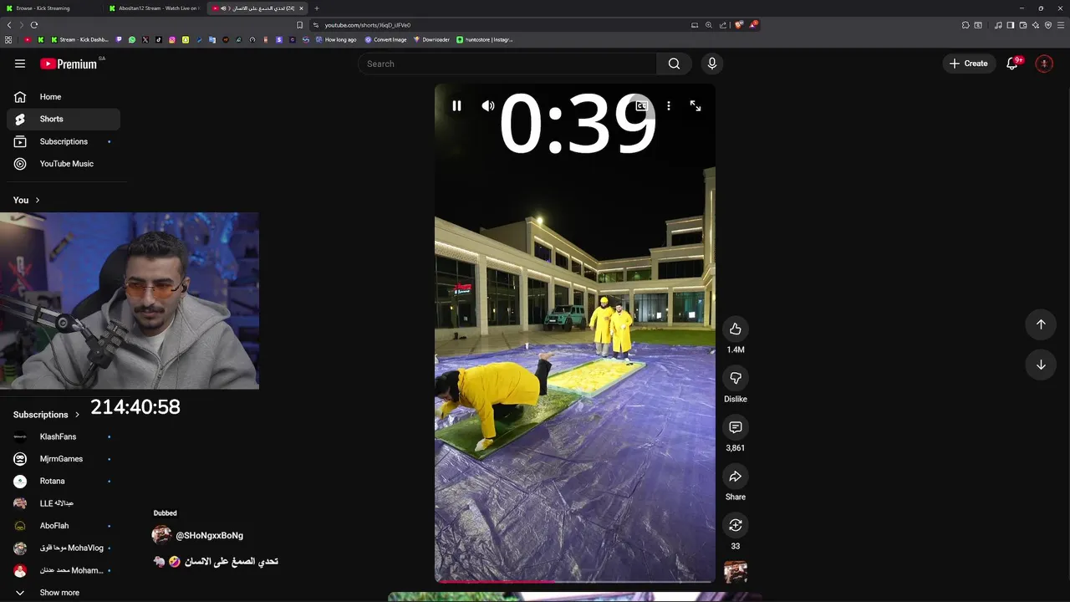Reload the page
This screenshot has height=602, width=1070.
(34, 25)
